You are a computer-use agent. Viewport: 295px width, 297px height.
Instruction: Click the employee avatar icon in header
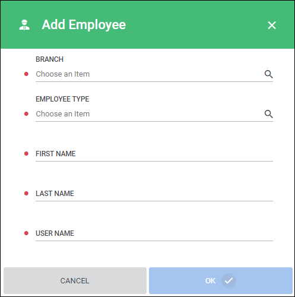(x=24, y=25)
